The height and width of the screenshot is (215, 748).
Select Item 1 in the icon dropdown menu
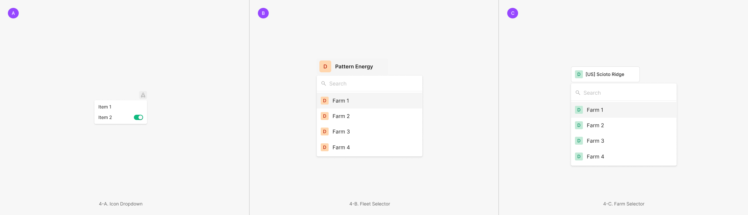point(105,107)
